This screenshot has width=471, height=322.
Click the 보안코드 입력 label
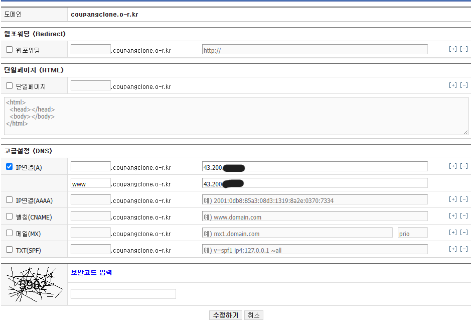[91, 272]
